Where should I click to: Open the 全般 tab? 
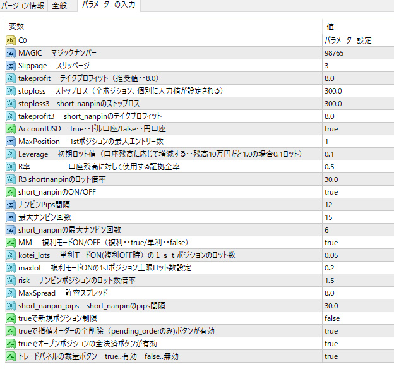pyautogui.click(x=60, y=5)
